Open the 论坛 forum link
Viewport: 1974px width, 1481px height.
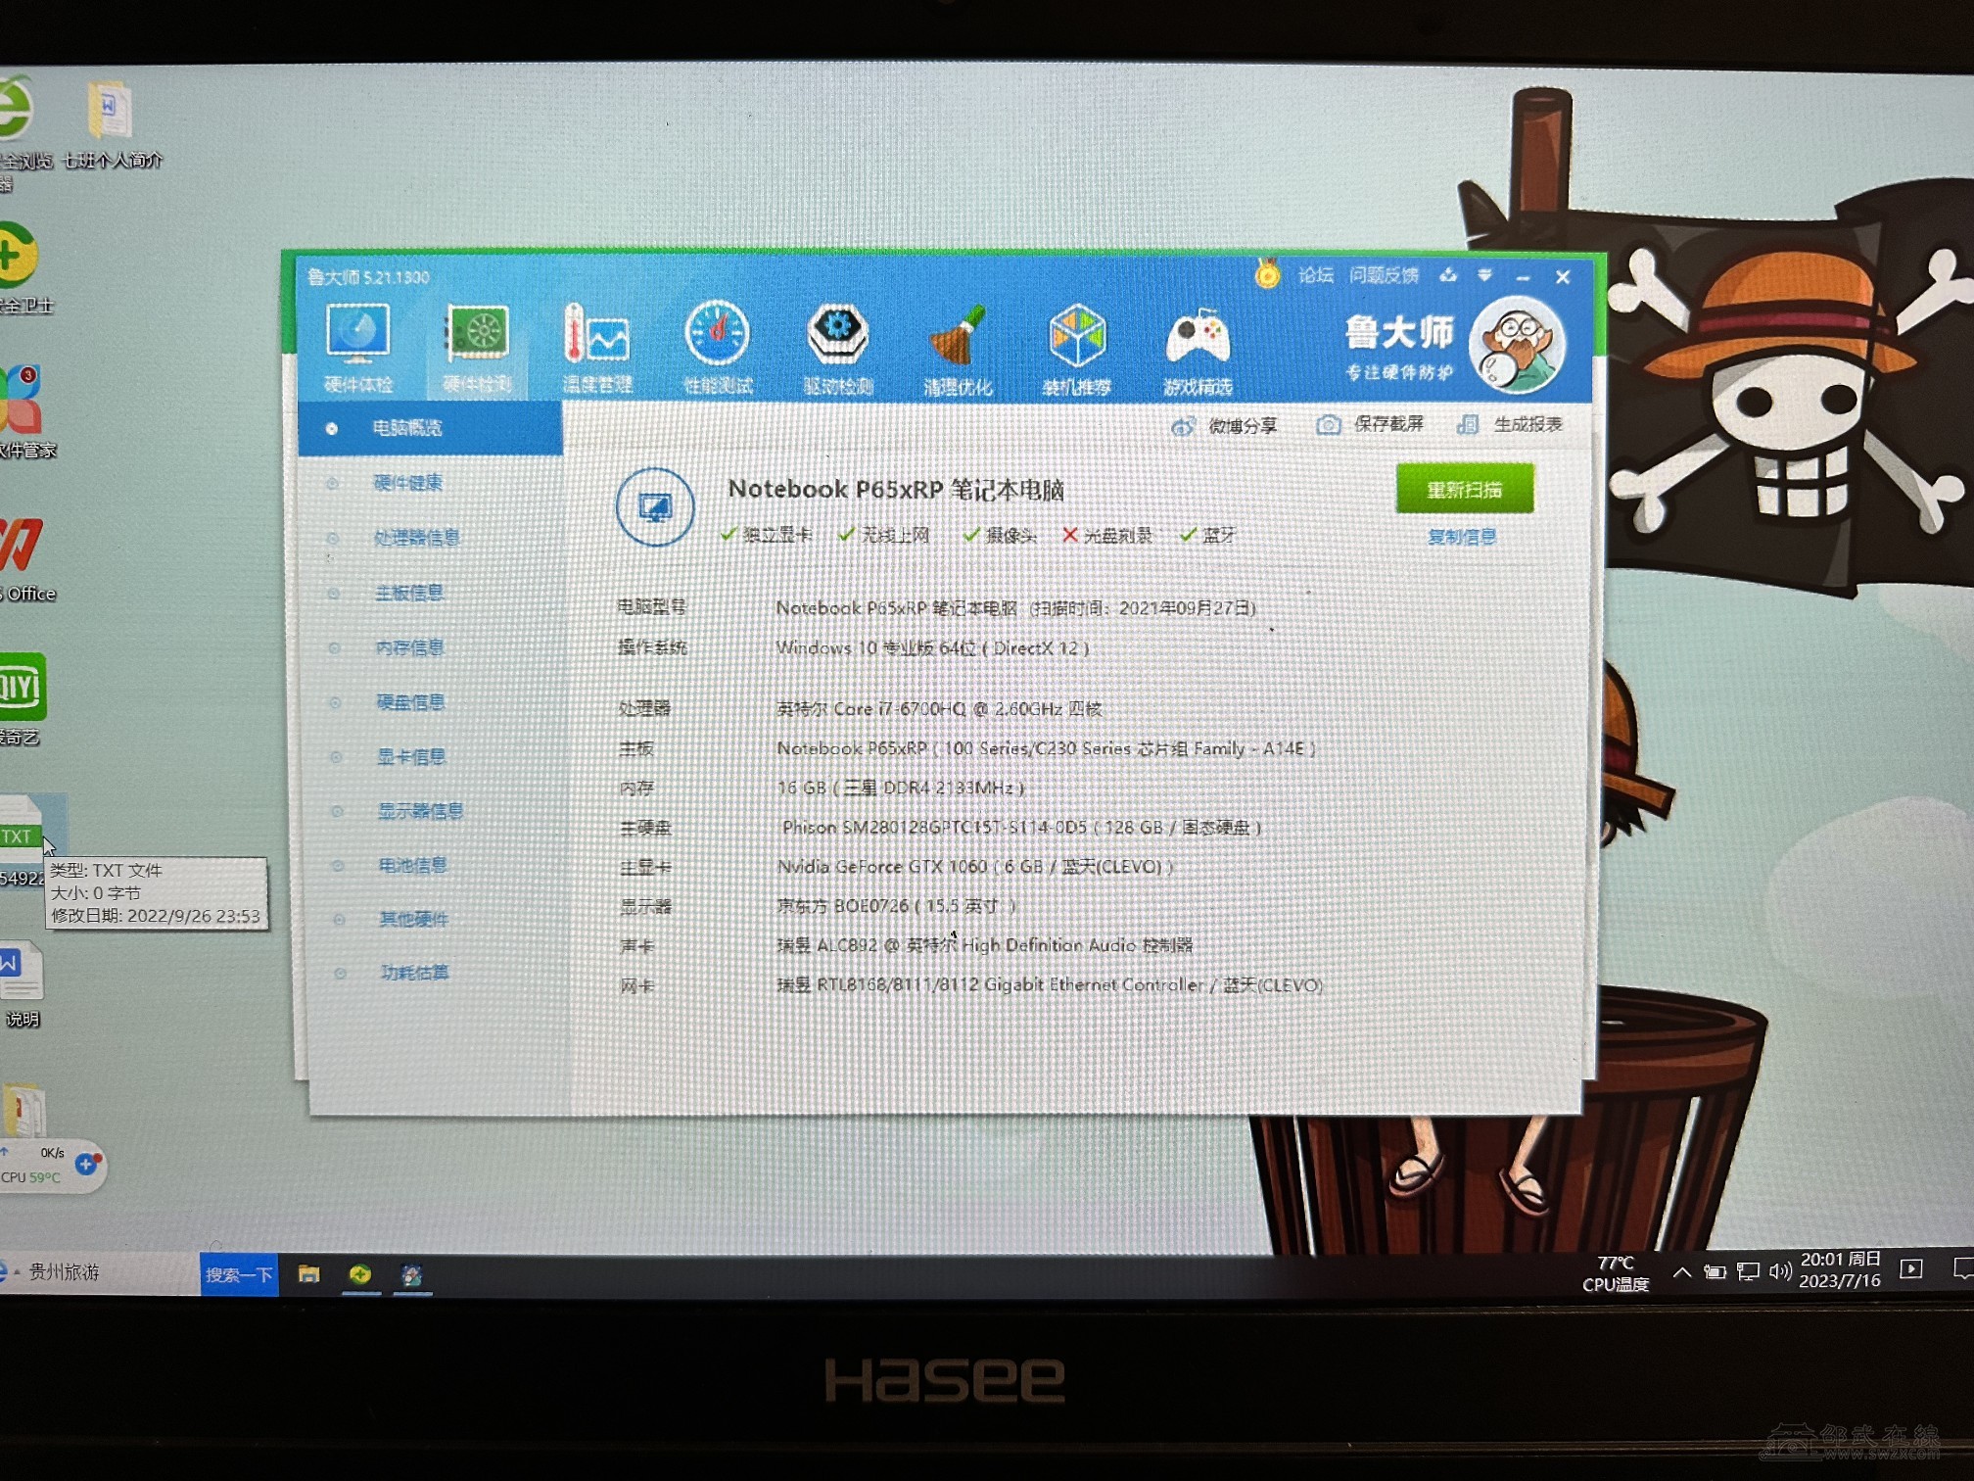1315,275
